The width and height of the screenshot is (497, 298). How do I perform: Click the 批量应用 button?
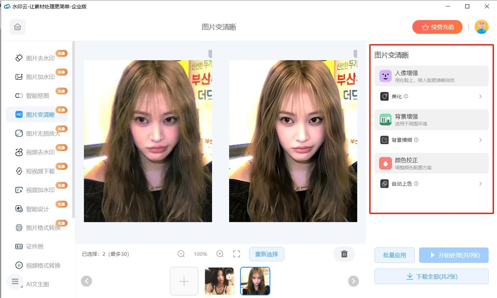[x=394, y=255]
